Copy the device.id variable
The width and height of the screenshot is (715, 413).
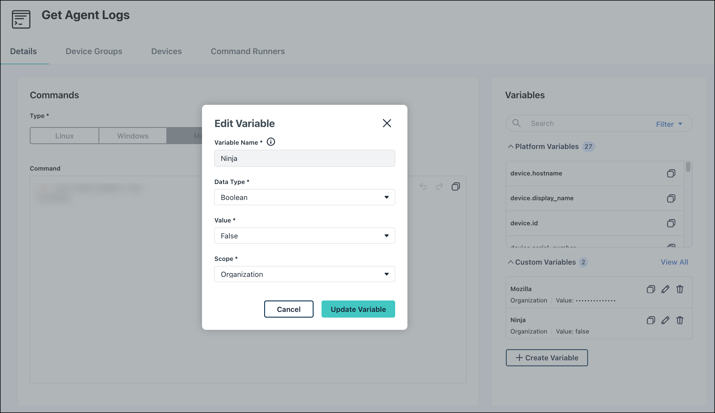tap(671, 223)
